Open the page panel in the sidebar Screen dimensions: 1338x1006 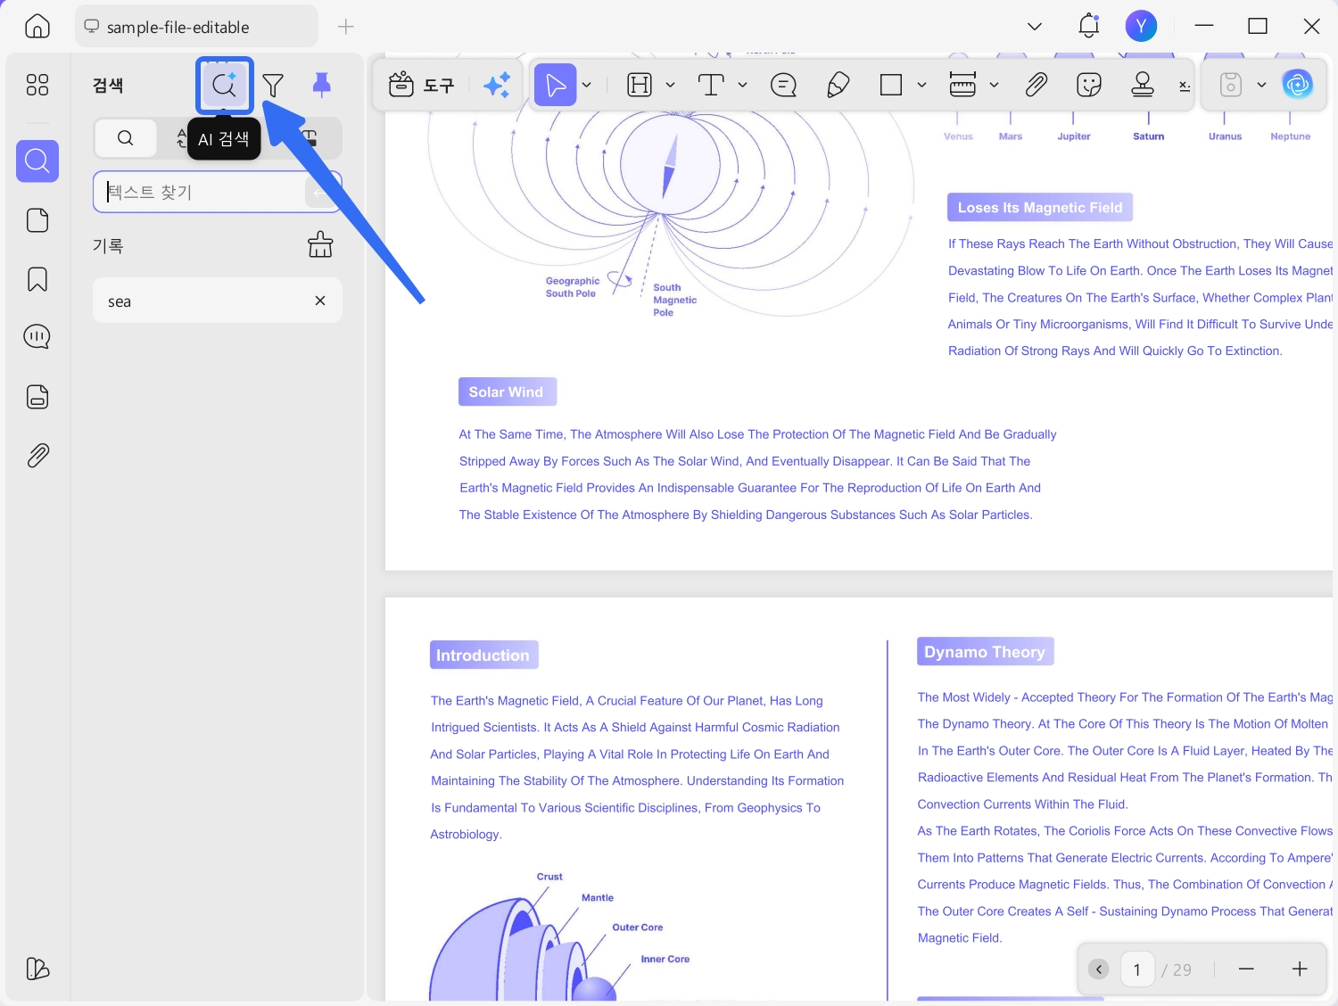click(37, 220)
